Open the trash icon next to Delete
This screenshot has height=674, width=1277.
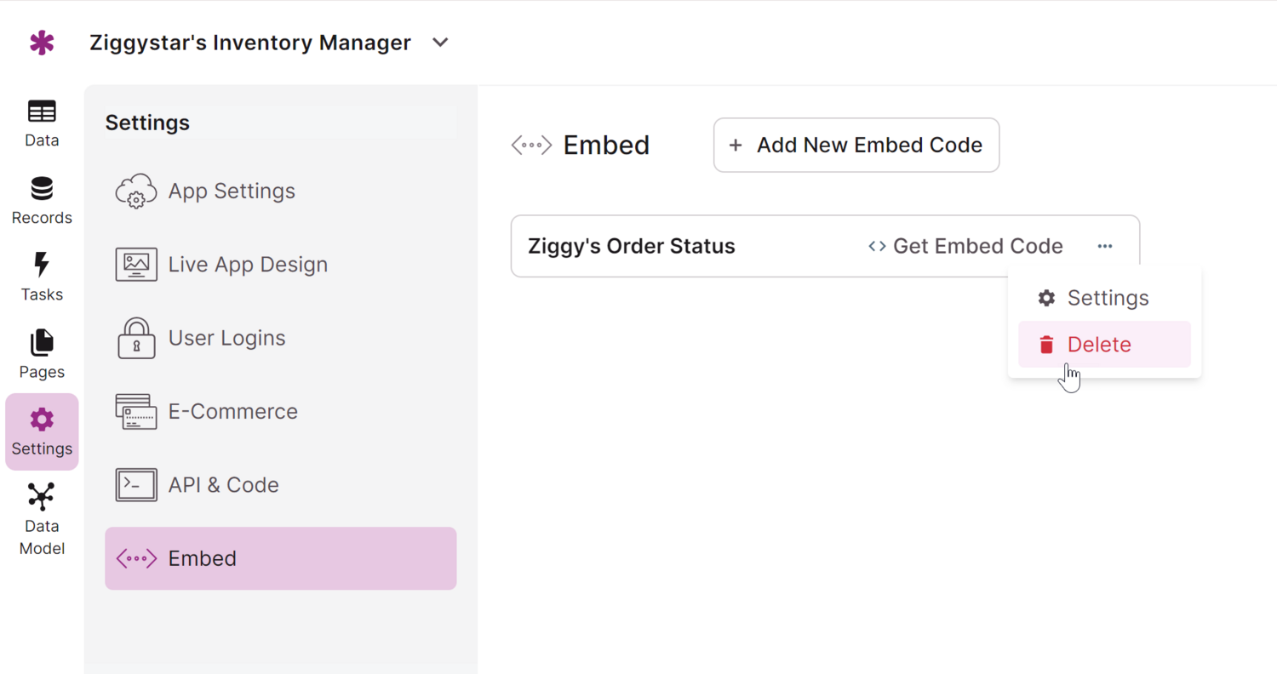[1045, 344]
